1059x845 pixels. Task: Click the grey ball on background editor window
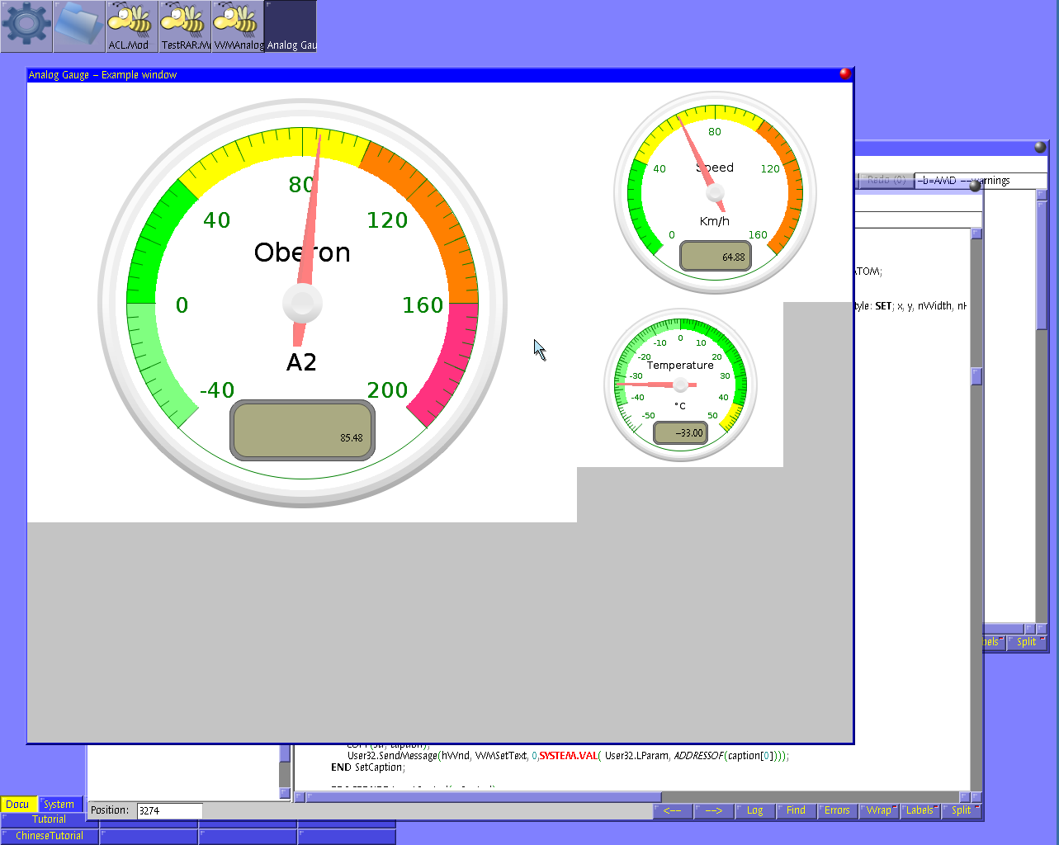click(x=1040, y=147)
